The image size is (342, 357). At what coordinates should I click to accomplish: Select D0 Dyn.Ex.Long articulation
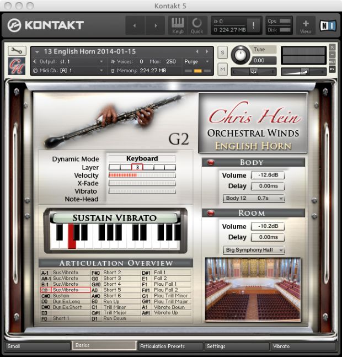[65, 301]
